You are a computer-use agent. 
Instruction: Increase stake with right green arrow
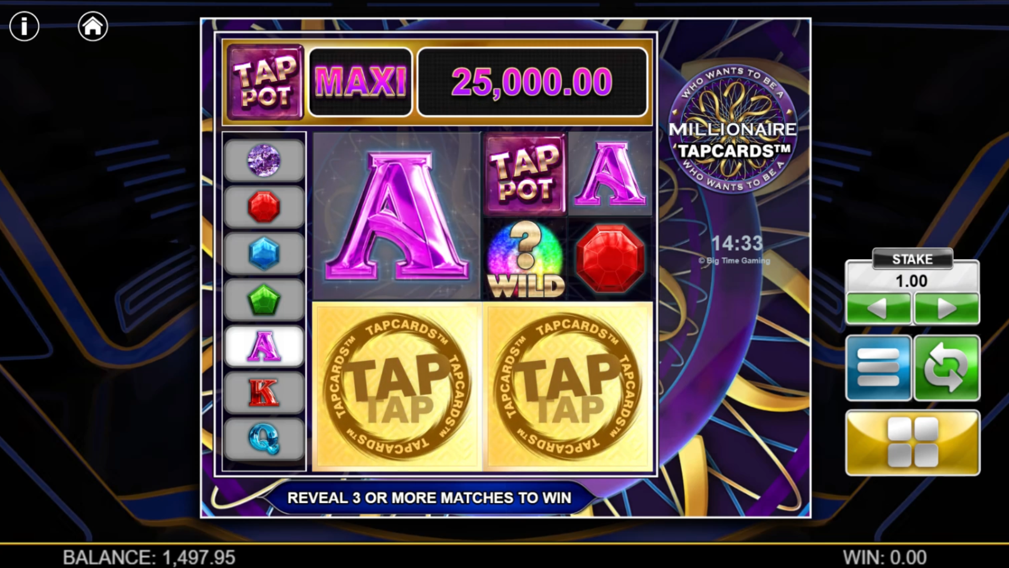tap(946, 308)
